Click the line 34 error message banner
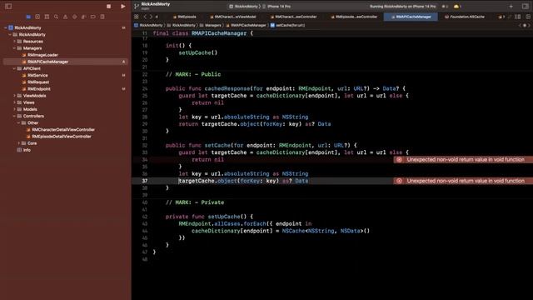The height and width of the screenshot is (300, 533). (x=463, y=159)
